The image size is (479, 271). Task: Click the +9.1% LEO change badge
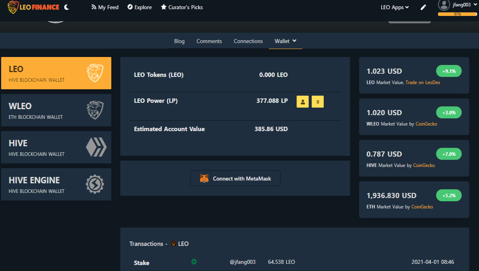[x=449, y=71]
